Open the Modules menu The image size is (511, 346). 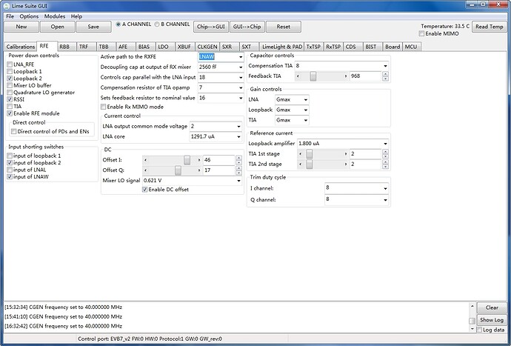[54, 16]
